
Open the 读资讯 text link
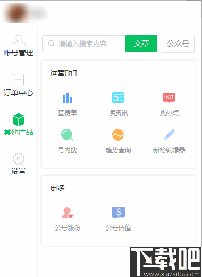(118, 113)
